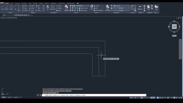
Task: Click Edit Attributes button
Action: coord(98,10)
